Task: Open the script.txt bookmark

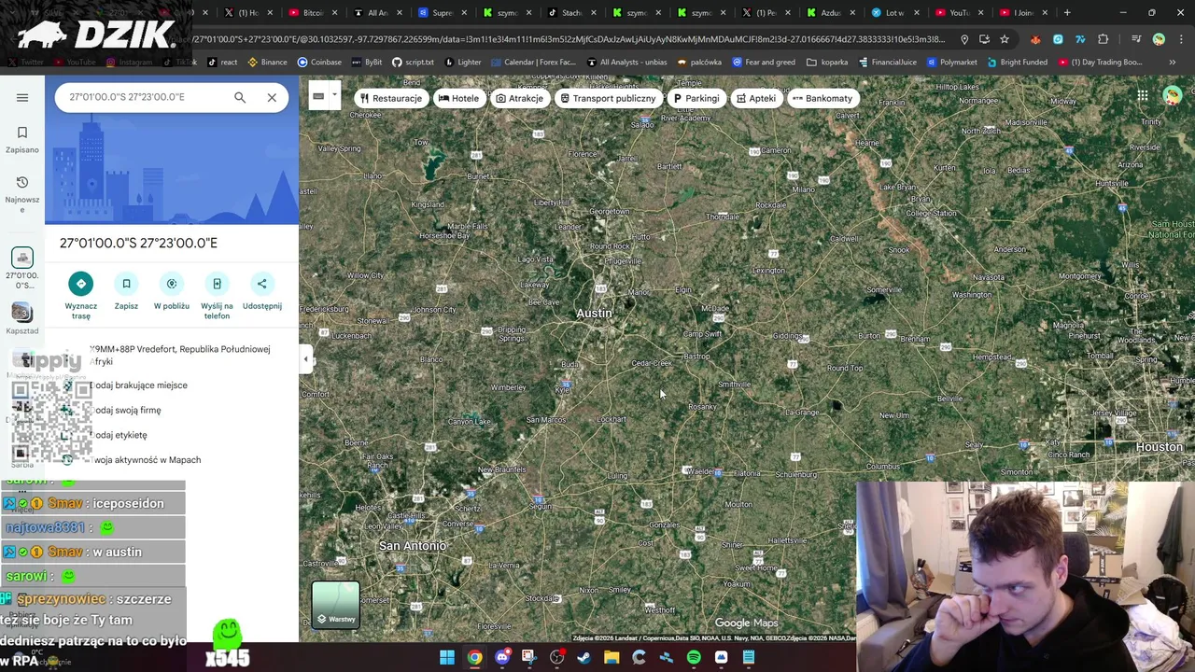Action: (413, 62)
